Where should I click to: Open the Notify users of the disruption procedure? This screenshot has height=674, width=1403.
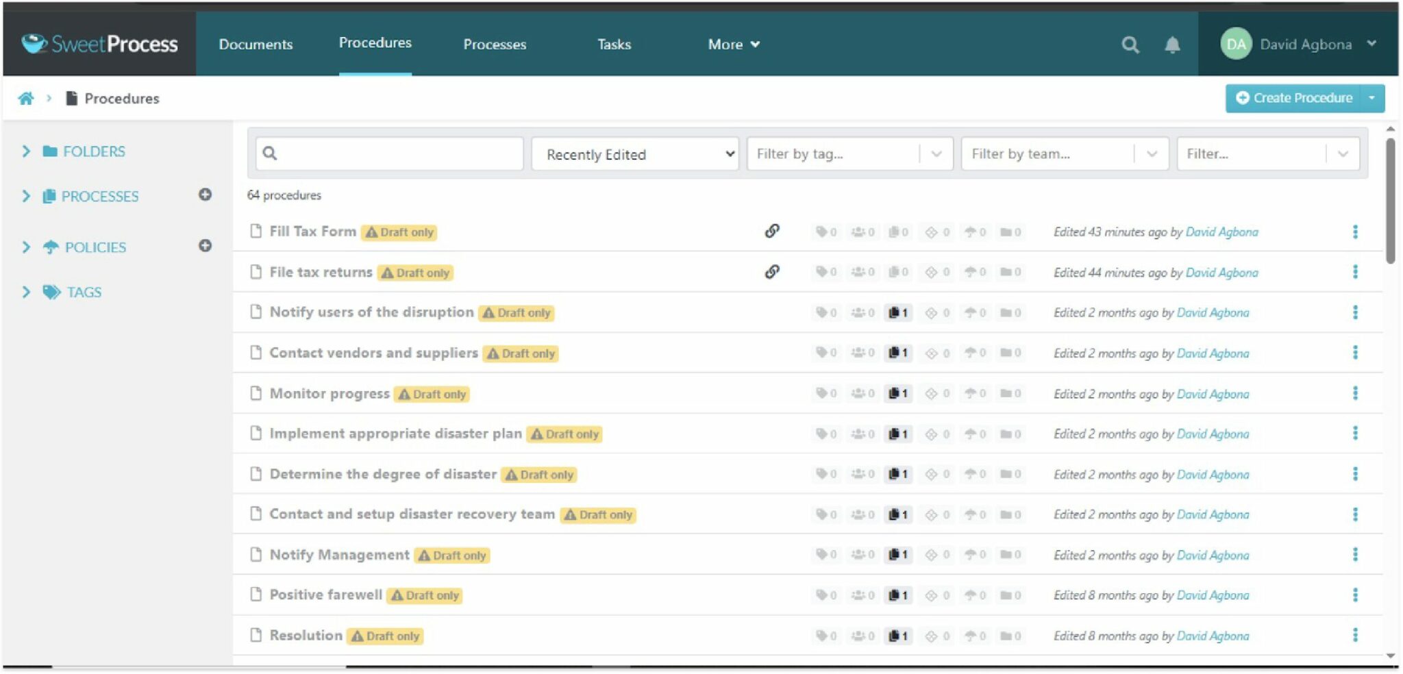click(371, 312)
